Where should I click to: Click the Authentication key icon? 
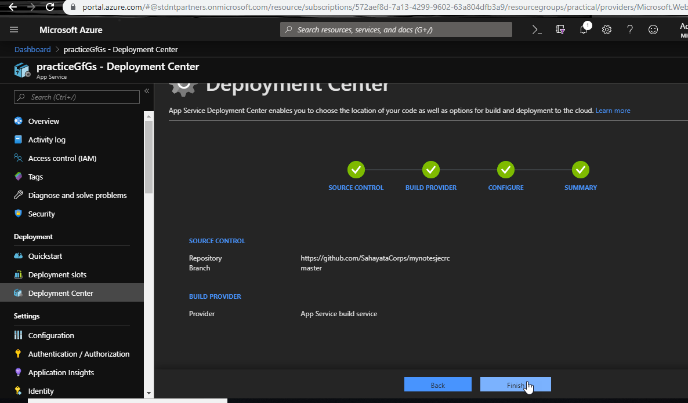[x=18, y=354]
